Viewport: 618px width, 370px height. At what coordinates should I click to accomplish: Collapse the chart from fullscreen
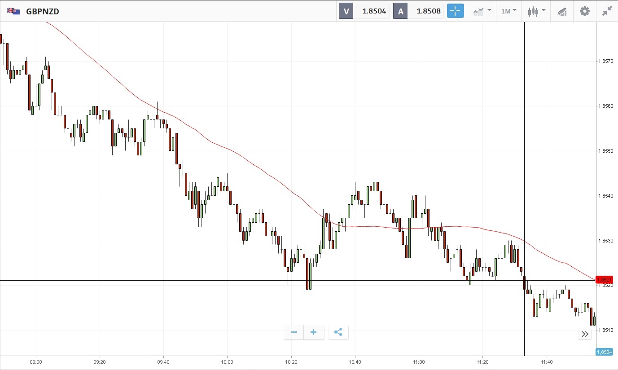click(607, 11)
